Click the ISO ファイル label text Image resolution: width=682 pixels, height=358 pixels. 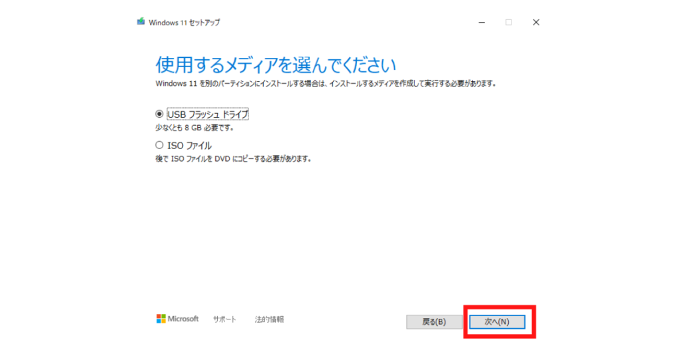point(190,146)
